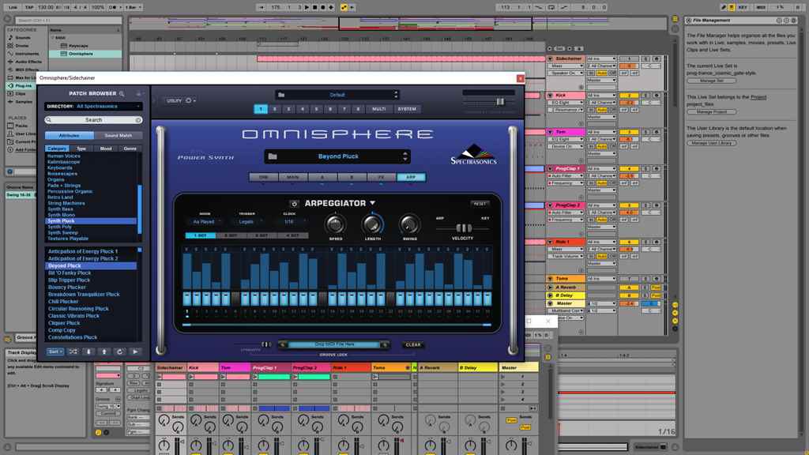
Task: Select Drums category in Live browser
Action: (x=21, y=45)
